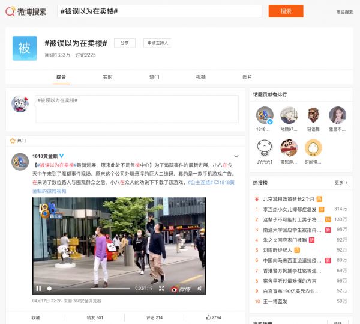Like the post with the thumbs-up icon

213,317
